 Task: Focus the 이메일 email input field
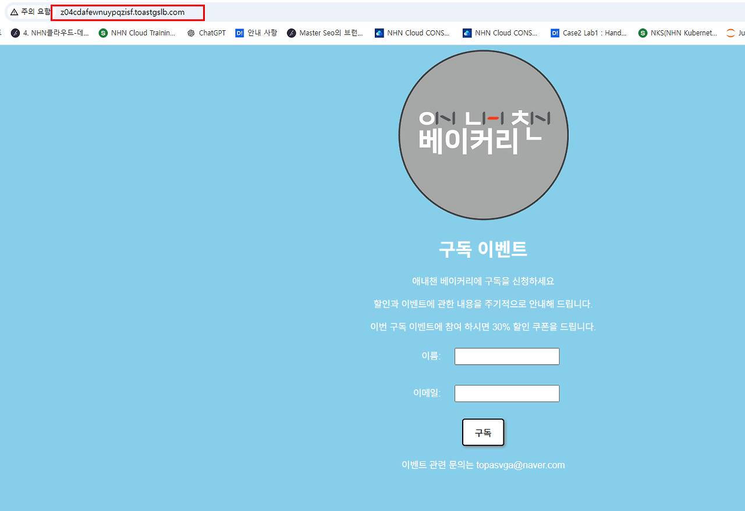507,393
